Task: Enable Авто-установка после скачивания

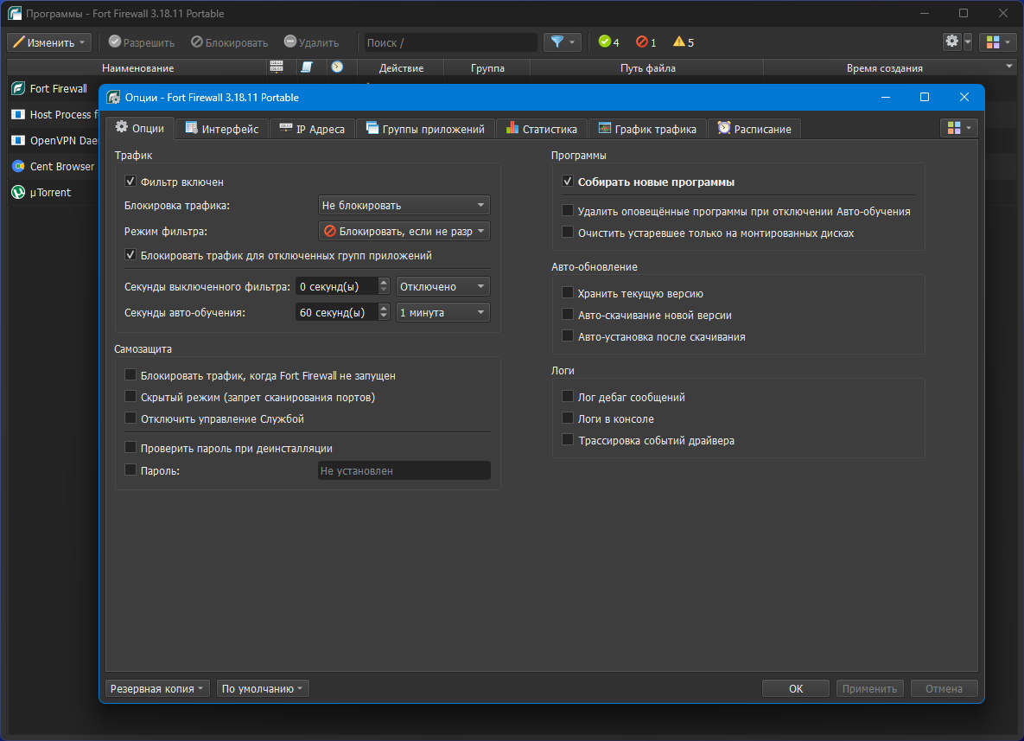Action: (x=568, y=336)
